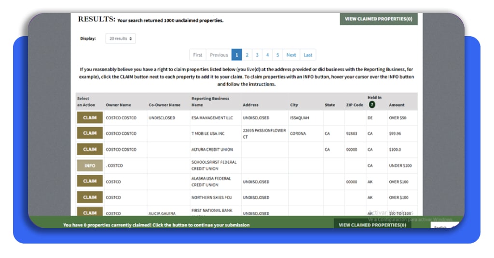Click the Co-Owner Name column header
The image size is (494, 258).
click(165, 105)
